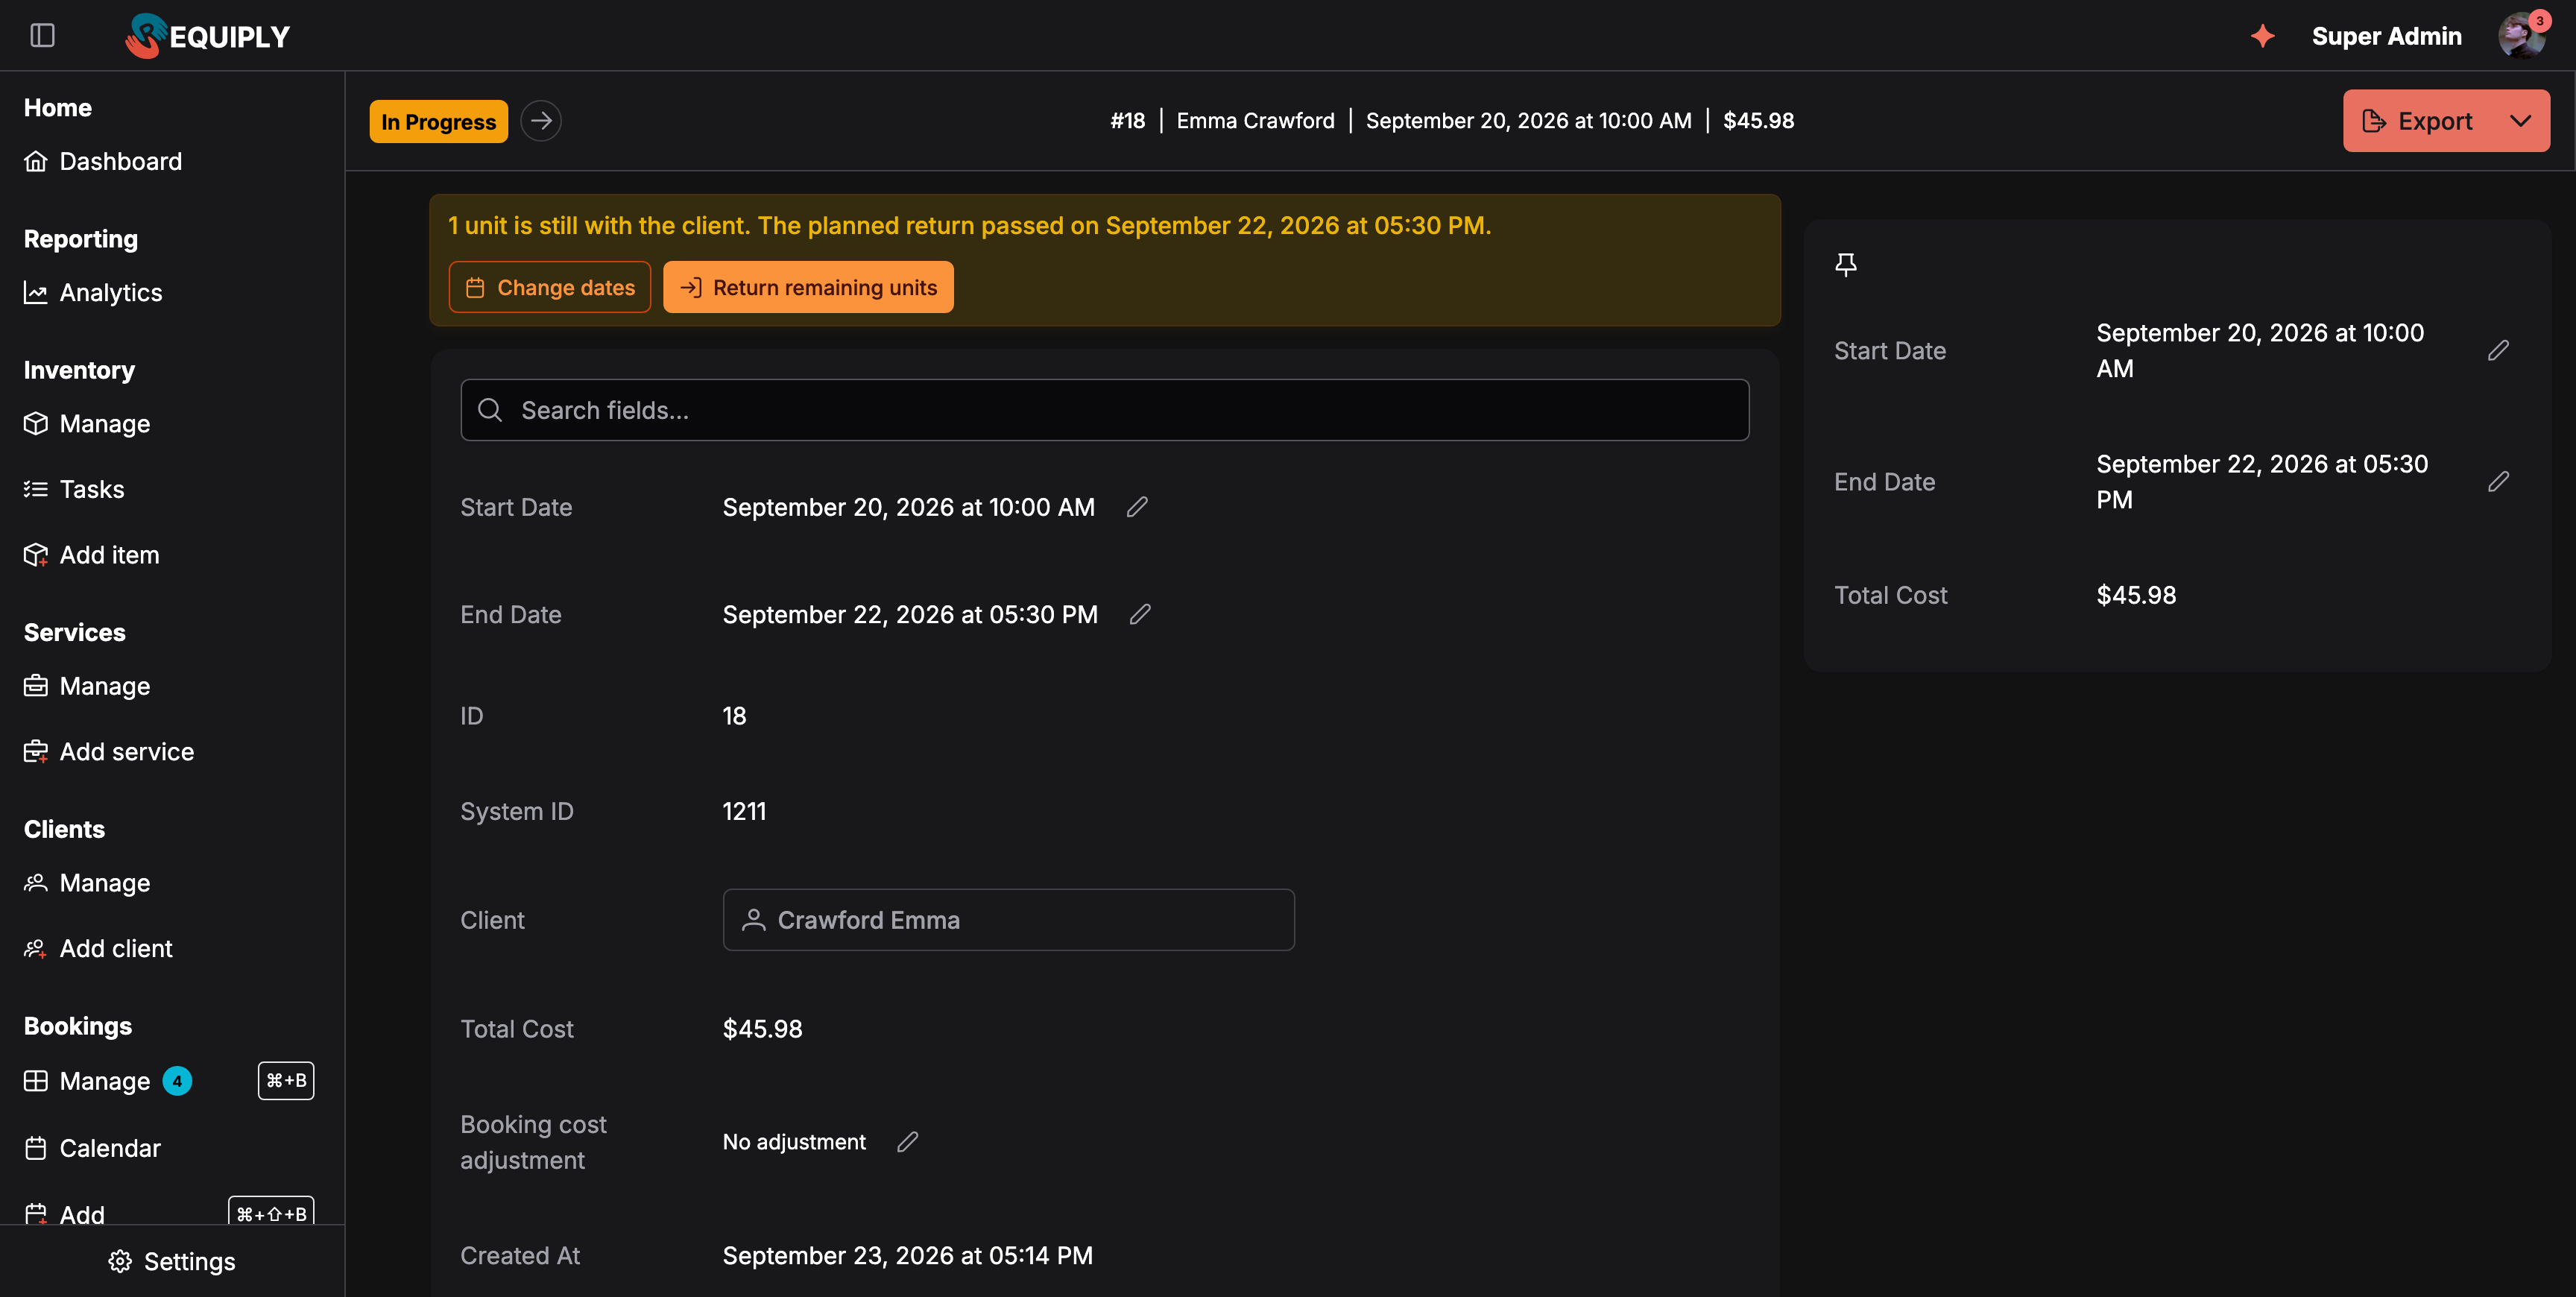The width and height of the screenshot is (2576, 1297).
Task: Open Settings at sidebar bottom
Action: click(x=172, y=1261)
